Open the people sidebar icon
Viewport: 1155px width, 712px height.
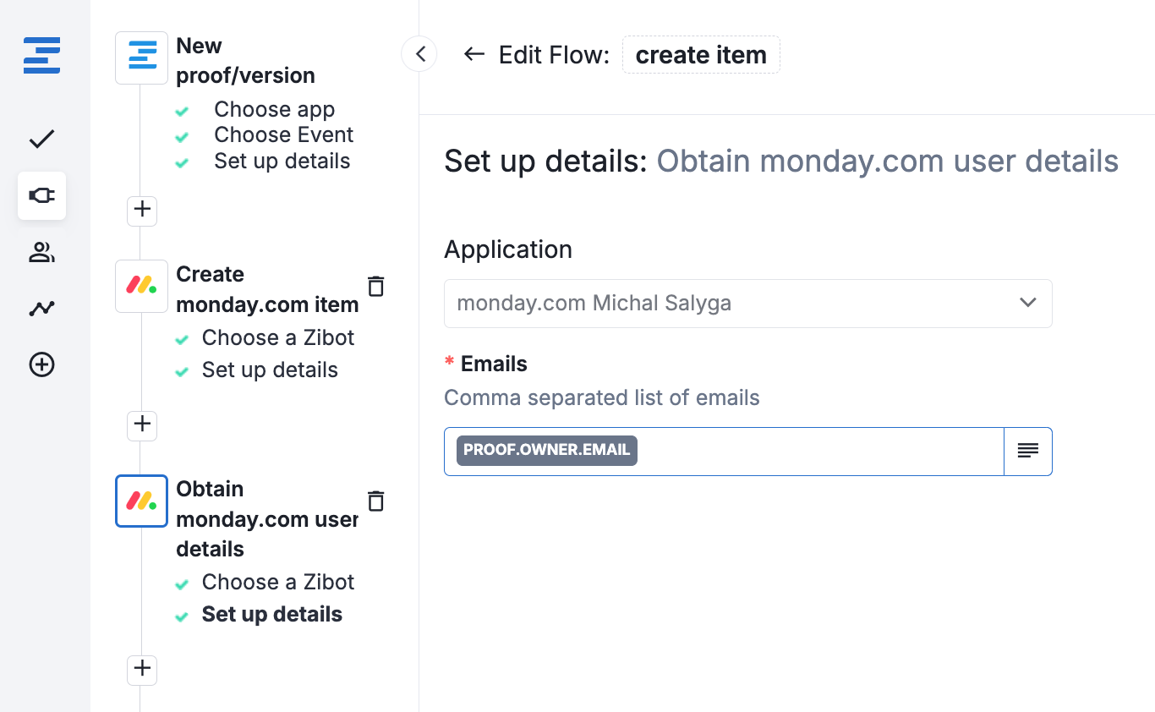[41, 252]
